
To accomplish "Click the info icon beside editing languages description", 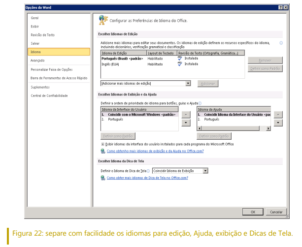I will point(281,43).
